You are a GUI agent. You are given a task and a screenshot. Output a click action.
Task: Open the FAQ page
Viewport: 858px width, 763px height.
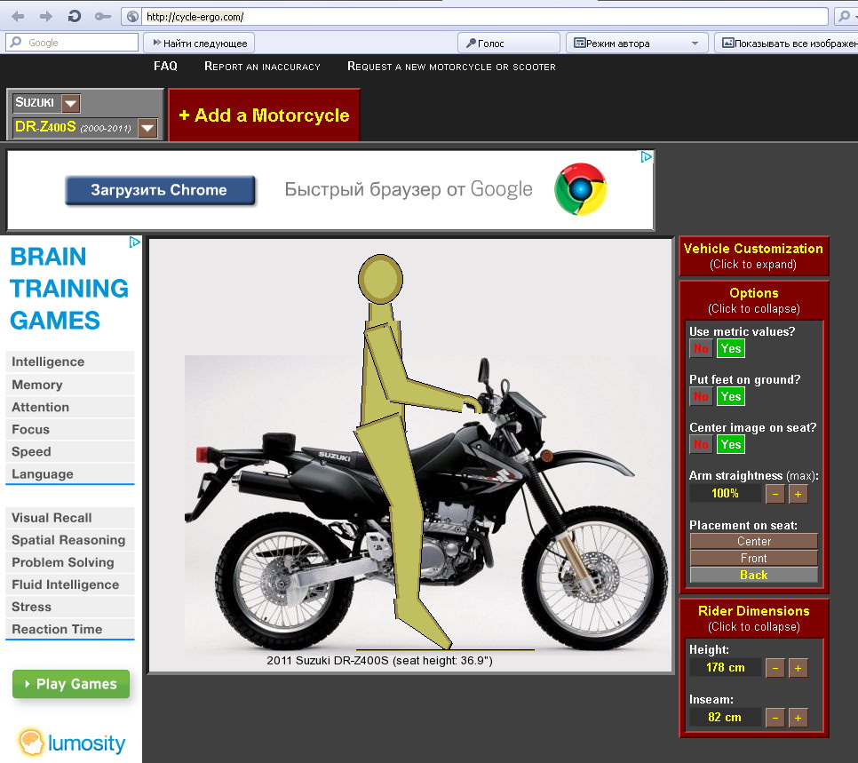coord(165,67)
